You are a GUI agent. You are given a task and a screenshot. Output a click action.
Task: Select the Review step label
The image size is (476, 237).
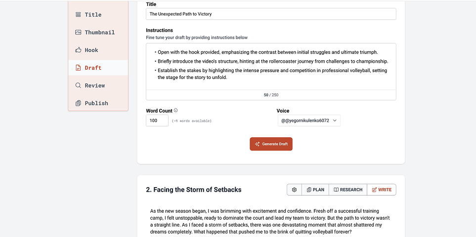(94, 85)
